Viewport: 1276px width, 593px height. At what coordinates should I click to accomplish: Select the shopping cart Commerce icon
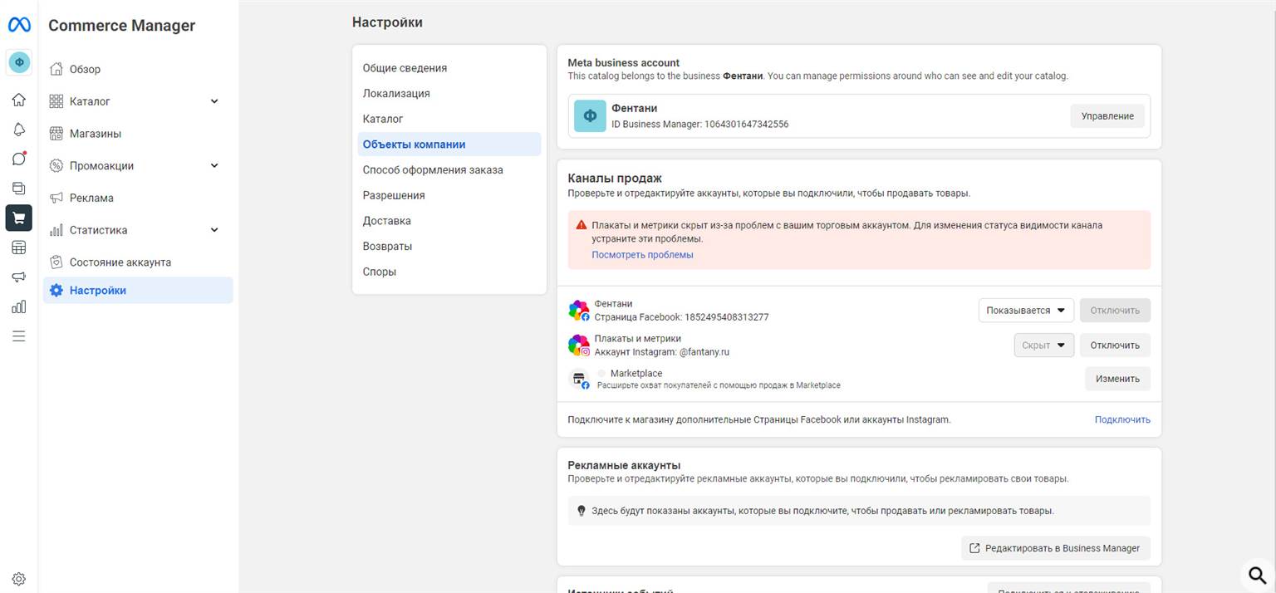click(19, 218)
